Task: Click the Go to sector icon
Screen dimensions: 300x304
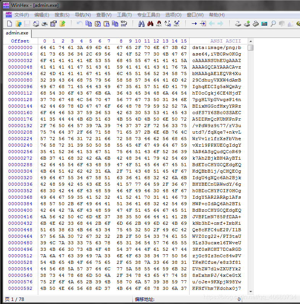Action: (203, 24)
